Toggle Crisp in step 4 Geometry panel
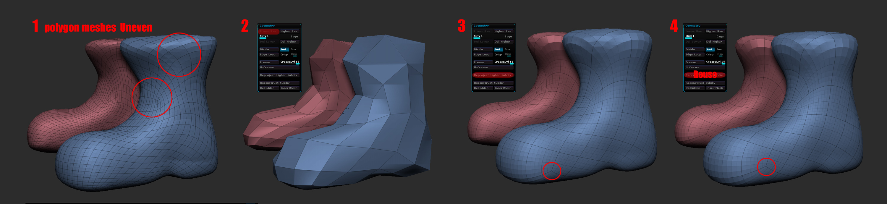Screen dimensions: 887x204 tap(710, 54)
